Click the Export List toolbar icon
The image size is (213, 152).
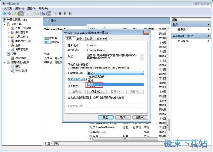pos(37,14)
